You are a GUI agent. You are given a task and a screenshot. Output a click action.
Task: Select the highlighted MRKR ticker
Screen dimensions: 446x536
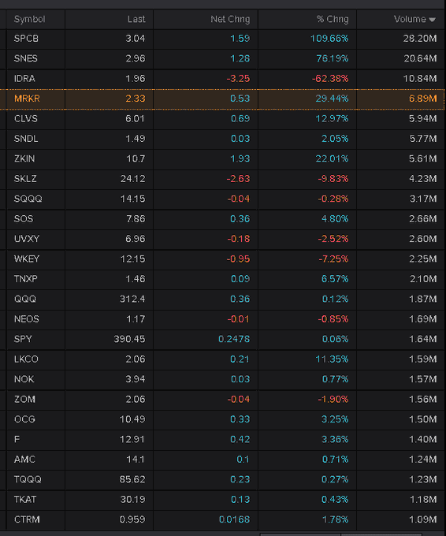[x=27, y=99]
